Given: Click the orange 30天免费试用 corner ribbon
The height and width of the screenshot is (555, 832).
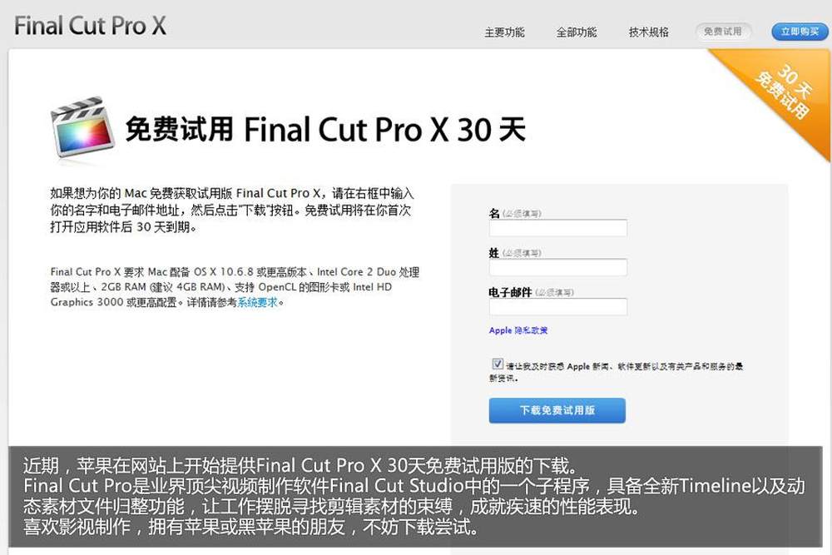Looking at the screenshot, I should point(781,92).
